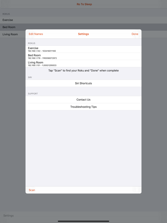Tap the Settings title of the dialog

tap(83, 34)
